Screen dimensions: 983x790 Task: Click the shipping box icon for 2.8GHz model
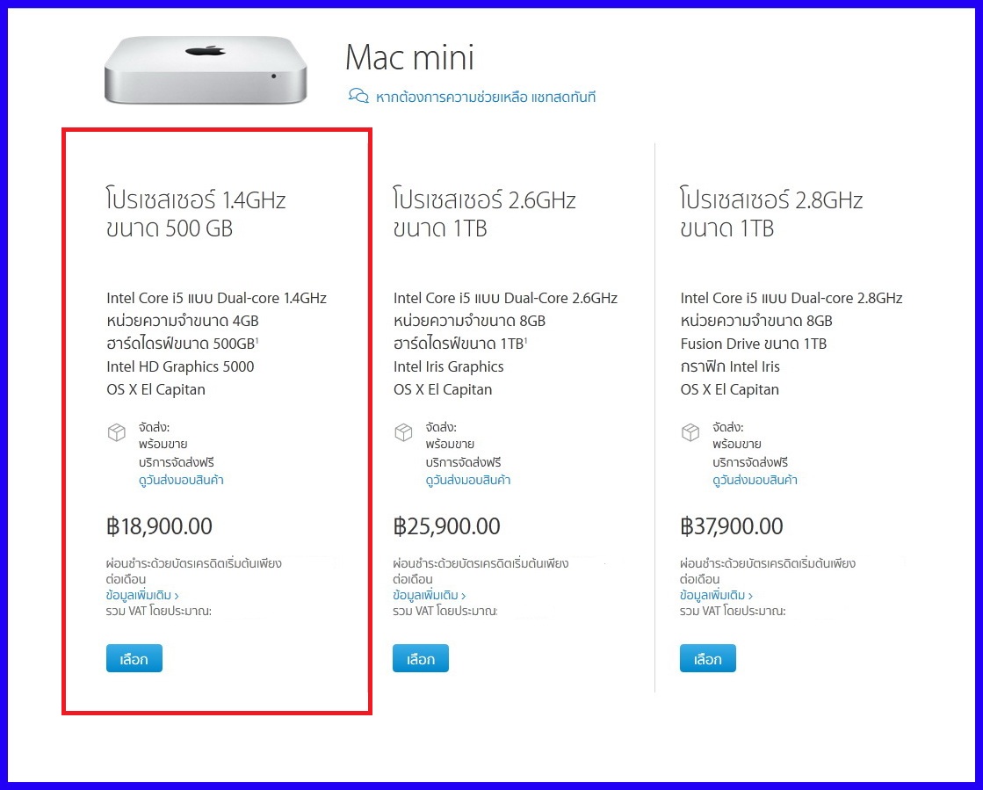click(x=690, y=432)
